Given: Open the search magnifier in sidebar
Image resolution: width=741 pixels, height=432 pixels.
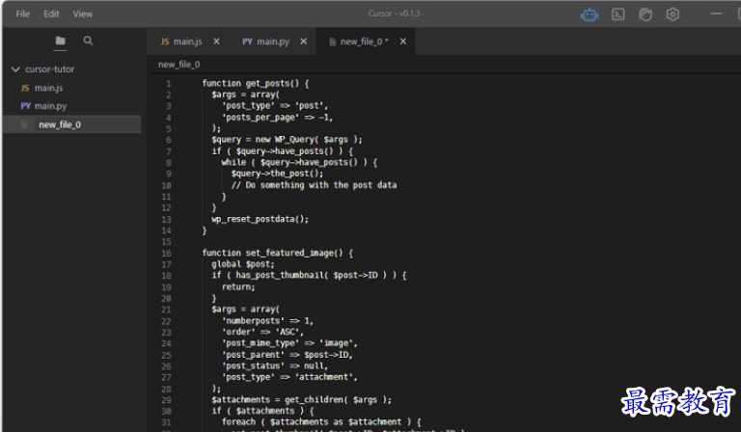Looking at the screenshot, I should (x=88, y=41).
